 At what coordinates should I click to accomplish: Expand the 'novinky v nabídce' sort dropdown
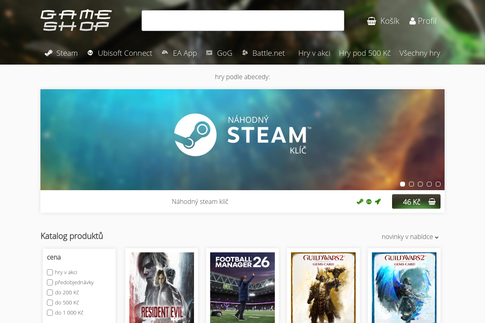(x=410, y=237)
